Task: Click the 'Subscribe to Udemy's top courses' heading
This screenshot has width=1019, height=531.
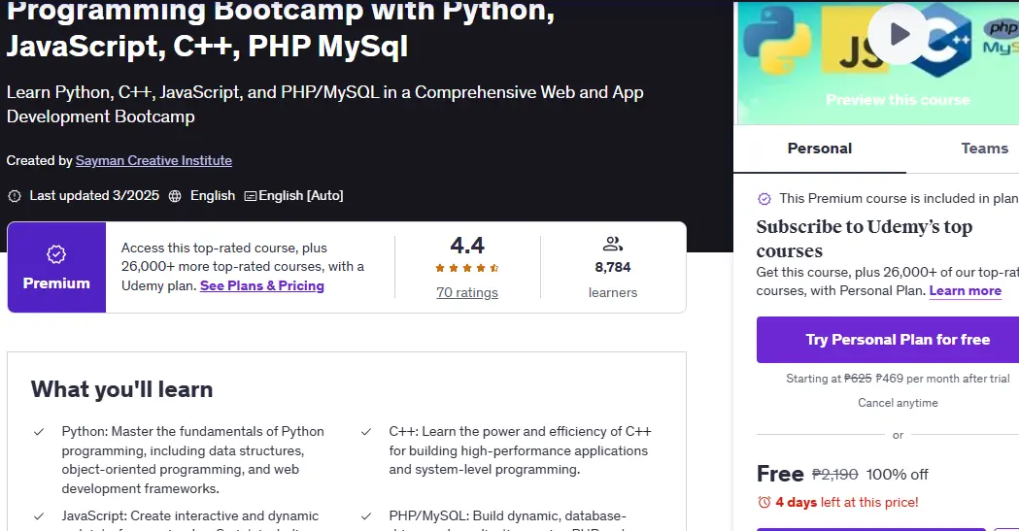Action: (865, 239)
